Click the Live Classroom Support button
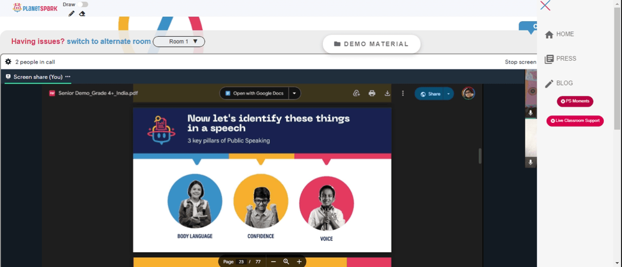Image resolution: width=622 pixels, height=267 pixels. (575, 121)
